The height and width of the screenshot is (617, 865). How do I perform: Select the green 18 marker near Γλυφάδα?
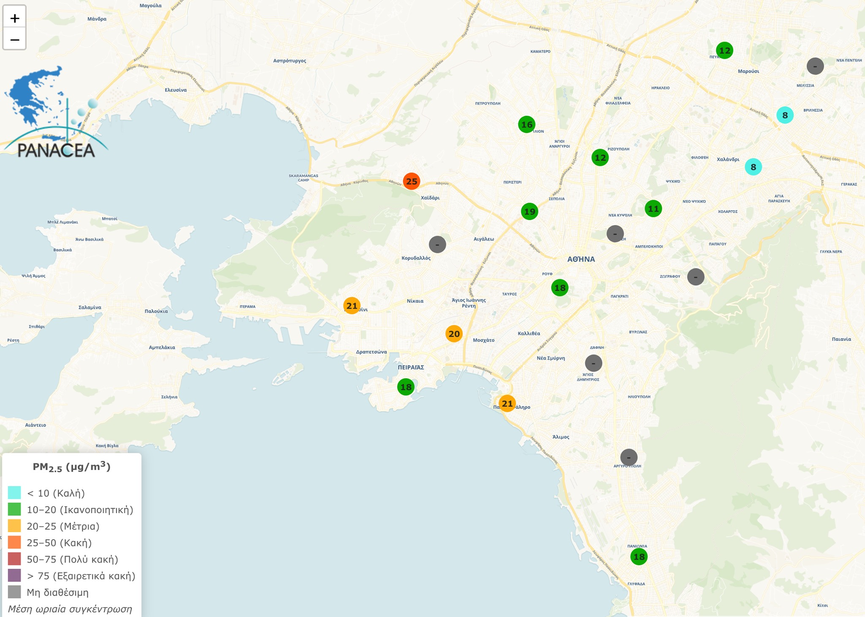click(639, 557)
